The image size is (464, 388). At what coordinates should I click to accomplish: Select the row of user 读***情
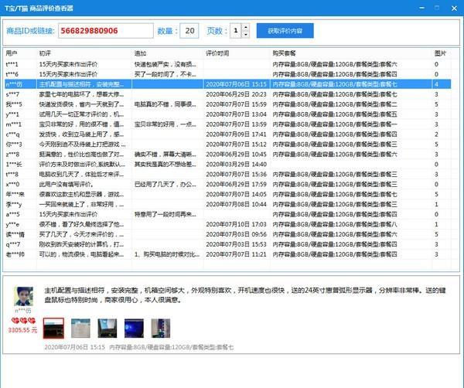pyautogui.click(x=227, y=234)
